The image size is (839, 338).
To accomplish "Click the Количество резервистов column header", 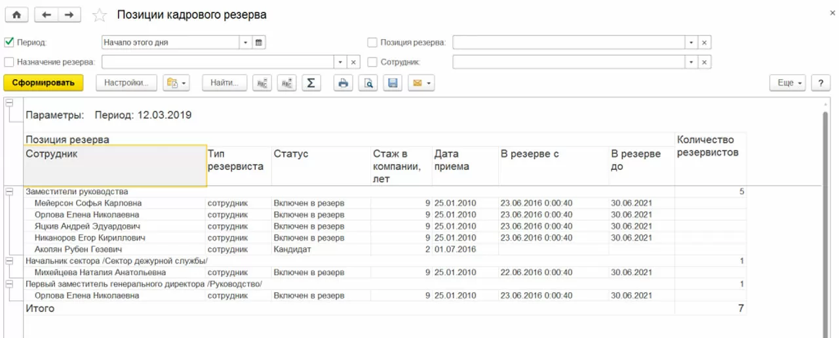I will 711,159.
